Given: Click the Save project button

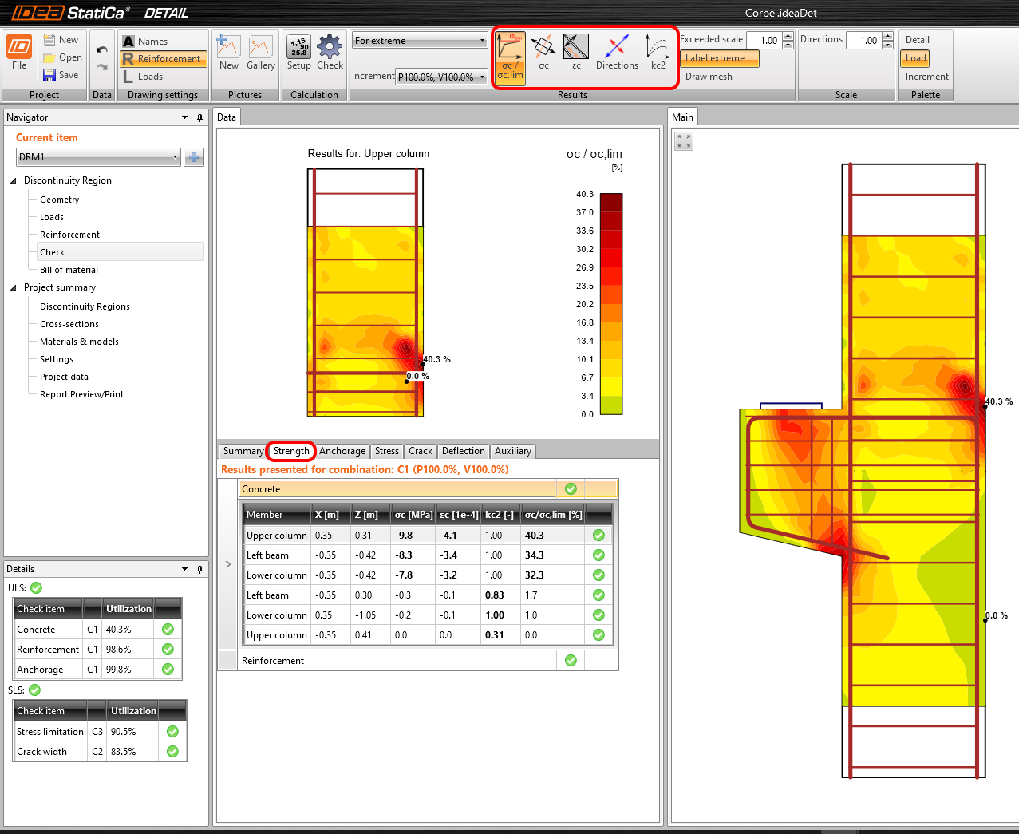Looking at the screenshot, I should [61, 75].
